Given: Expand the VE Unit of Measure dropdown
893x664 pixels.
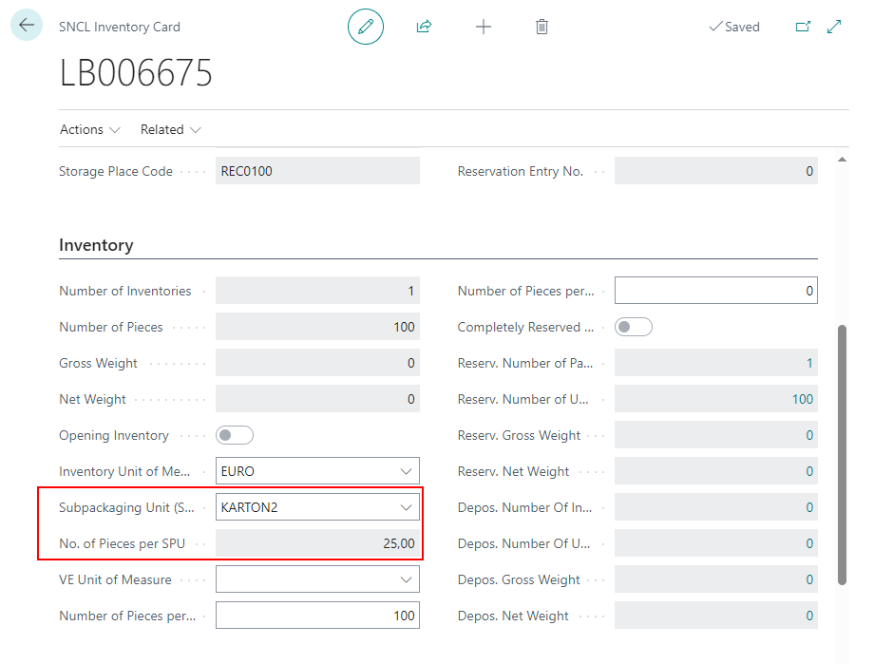Looking at the screenshot, I should coord(407,579).
